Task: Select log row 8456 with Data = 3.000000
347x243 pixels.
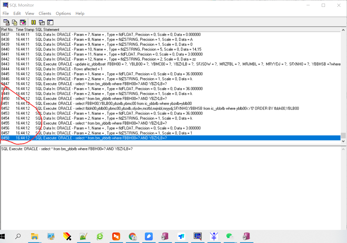Action: pos(171,128)
